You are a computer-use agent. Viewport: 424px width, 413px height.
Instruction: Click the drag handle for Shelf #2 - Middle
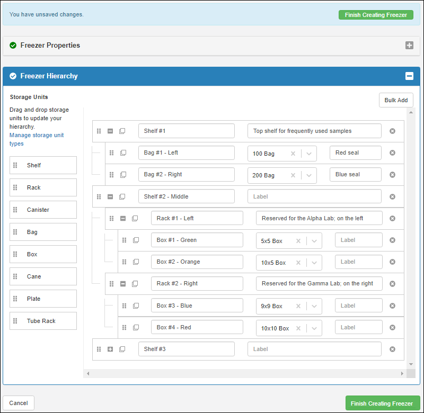click(99, 196)
